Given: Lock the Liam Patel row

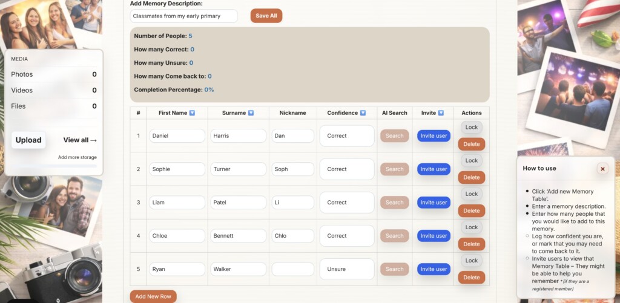Looking at the screenshot, I should pyautogui.click(x=471, y=194).
